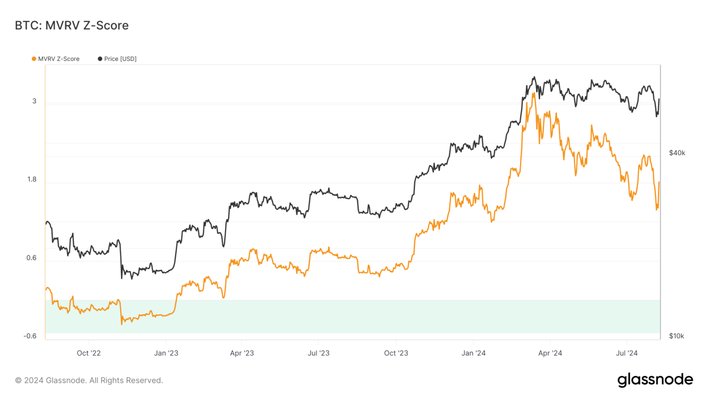Select the Apr '23 x-axis label
708x398 pixels.
(x=242, y=353)
